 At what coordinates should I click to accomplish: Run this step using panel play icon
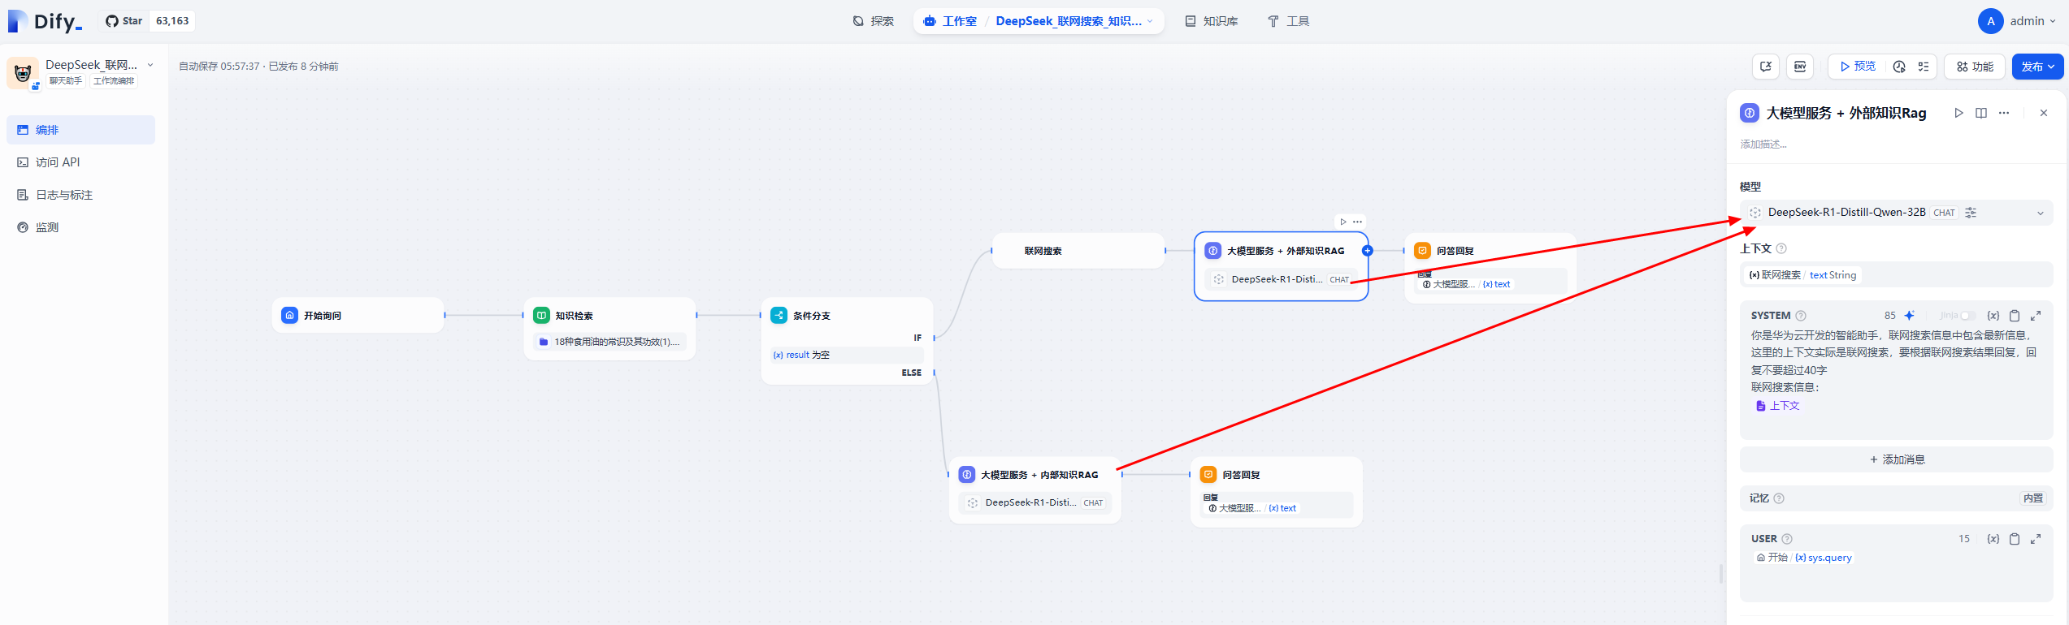(1958, 113)
